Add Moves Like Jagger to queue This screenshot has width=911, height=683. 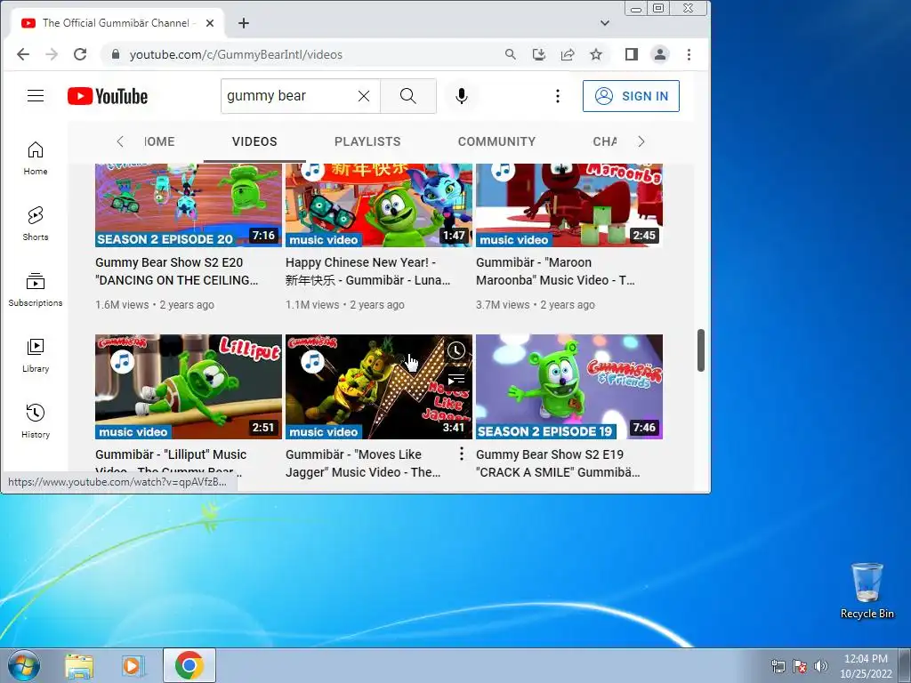pyautogui.click(x=456, y=380)
